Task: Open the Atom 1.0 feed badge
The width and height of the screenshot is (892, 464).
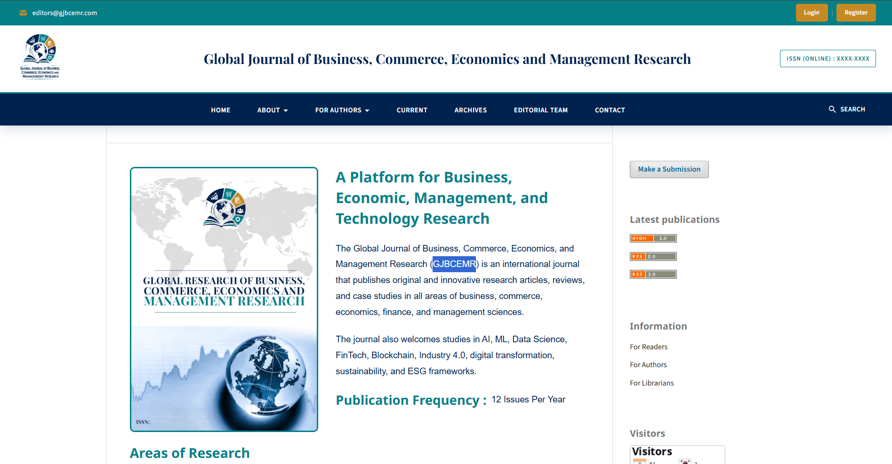Action: (x=653, y=238)
